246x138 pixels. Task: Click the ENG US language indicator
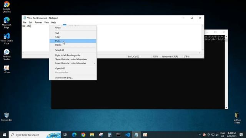[x=223, y=135]
